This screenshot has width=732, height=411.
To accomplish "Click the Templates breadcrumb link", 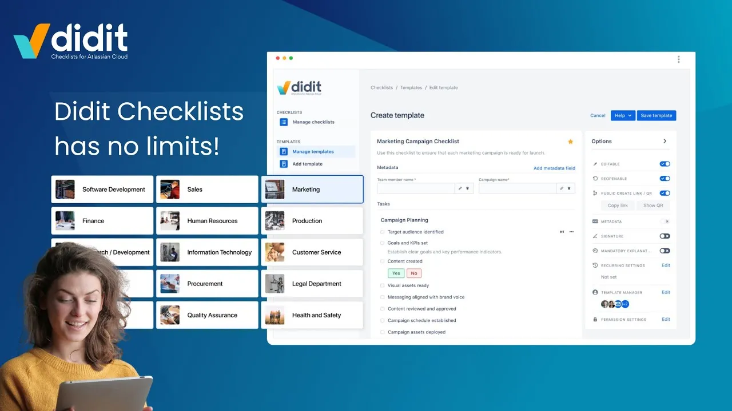I will (411, 88).
